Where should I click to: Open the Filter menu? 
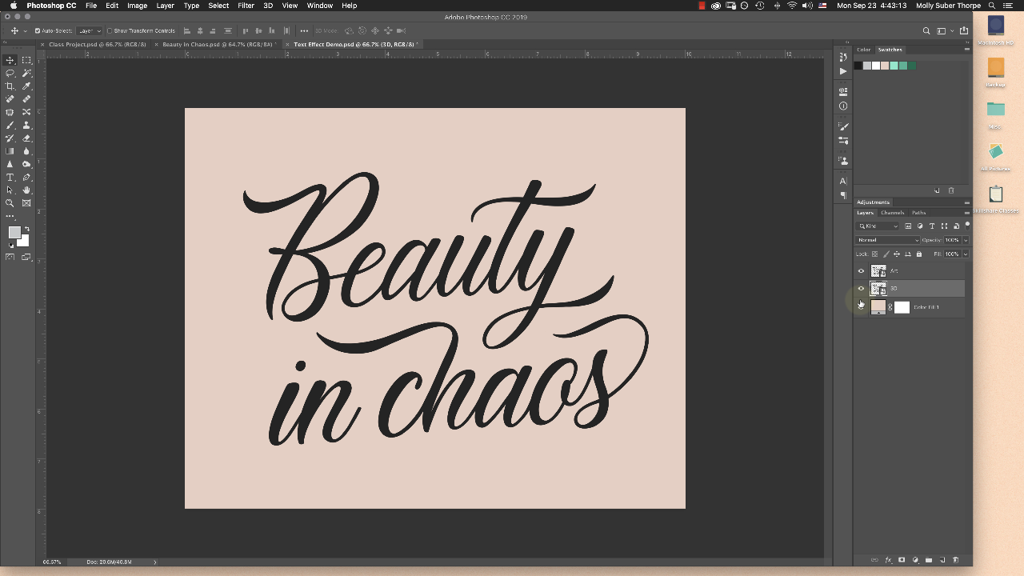pyautogui.click(x=246, y=6)
